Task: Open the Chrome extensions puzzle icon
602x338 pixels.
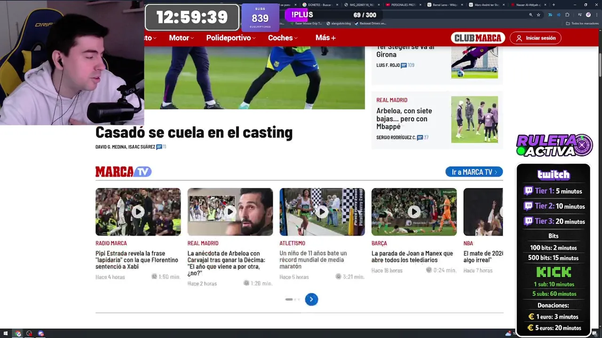Action: 567,15
